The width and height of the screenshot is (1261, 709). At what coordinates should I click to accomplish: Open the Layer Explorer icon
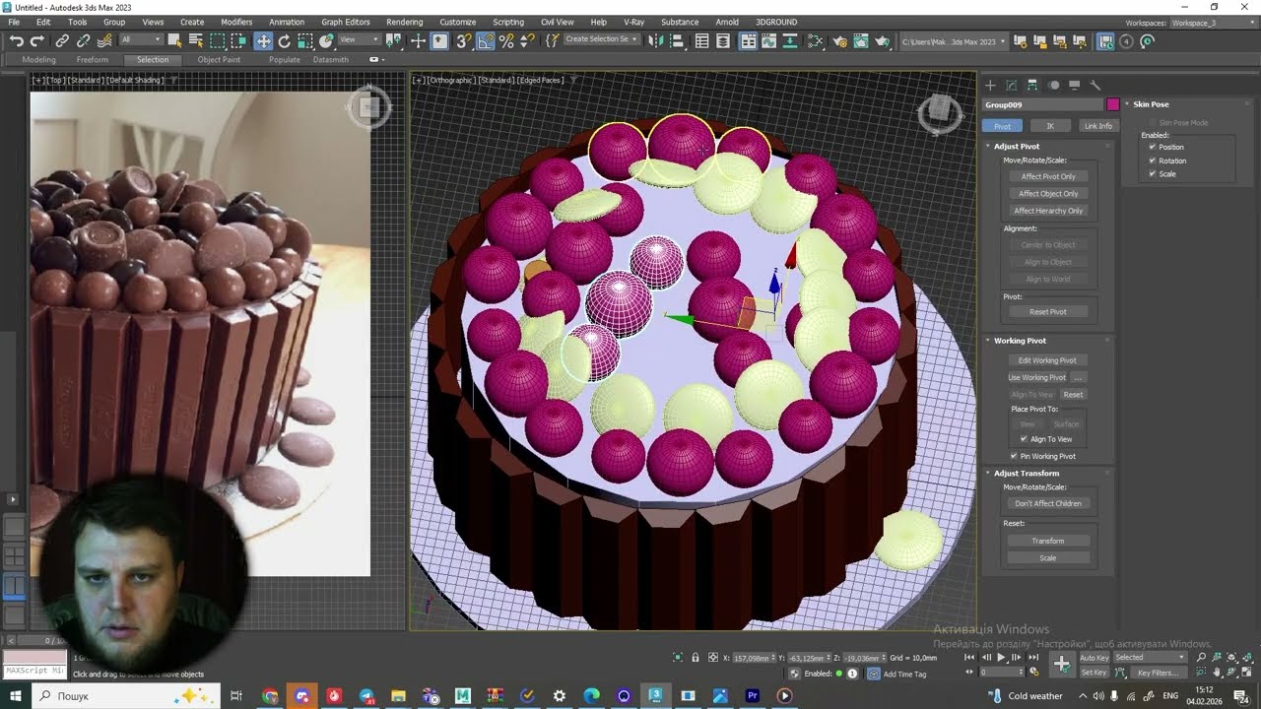point(723,40)
